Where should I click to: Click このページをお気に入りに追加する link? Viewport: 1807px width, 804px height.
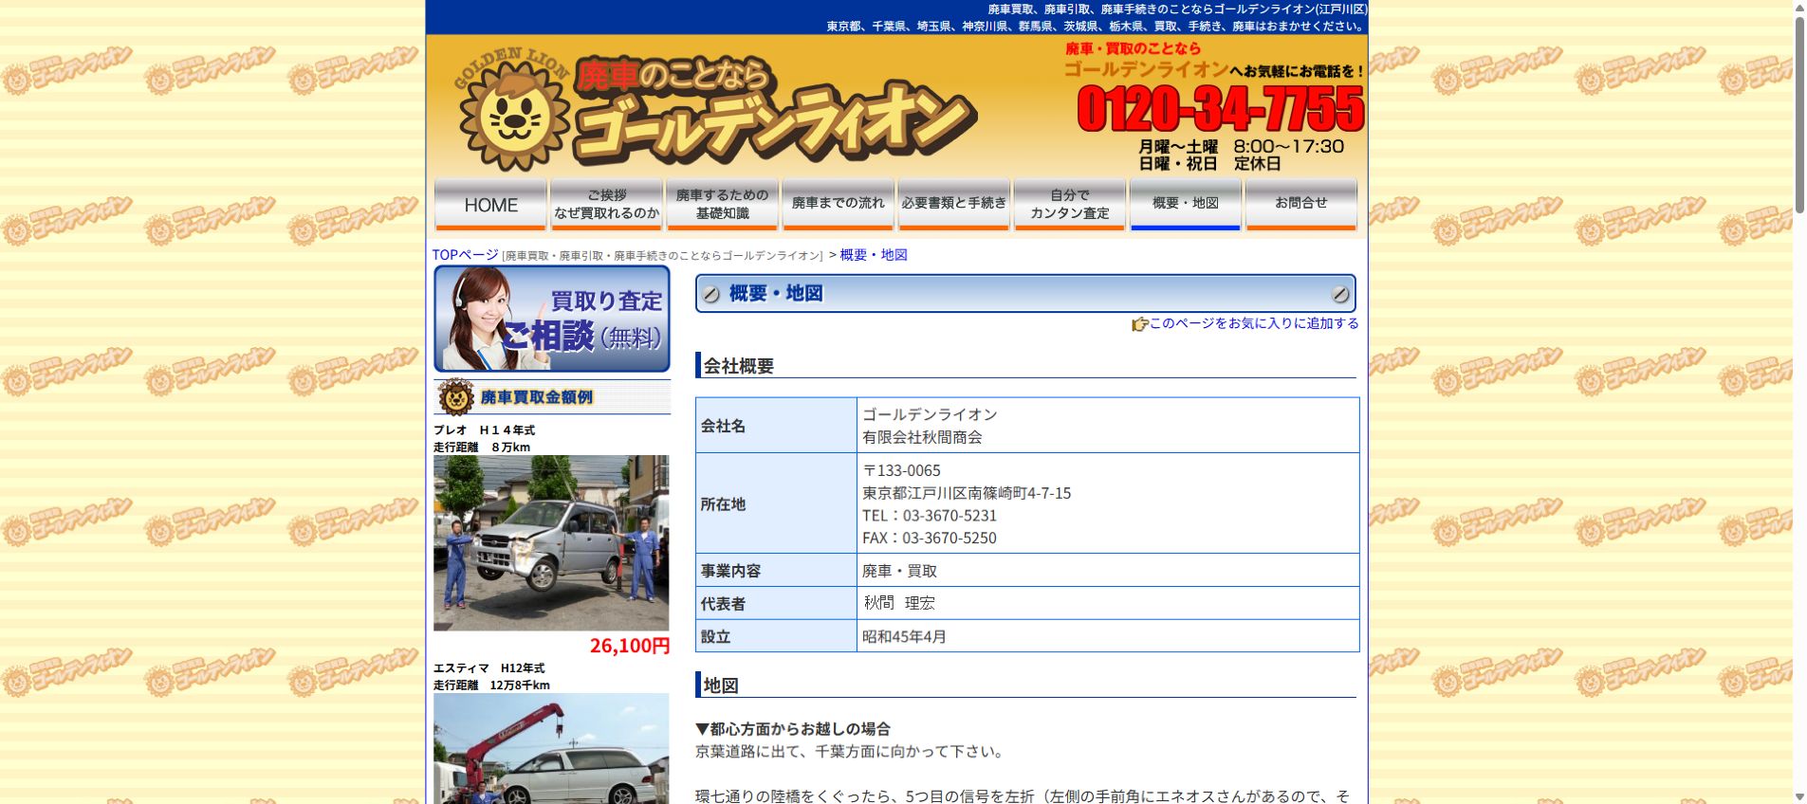pyautogui.click(x=1254, y=323)
